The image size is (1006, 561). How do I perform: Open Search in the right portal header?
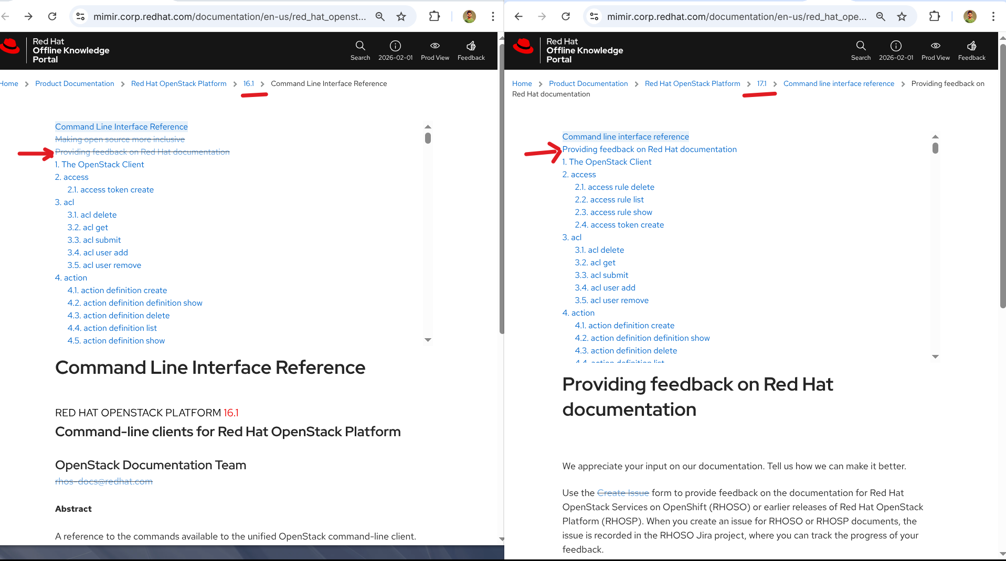pyautogui.click(x=861, y=50)
